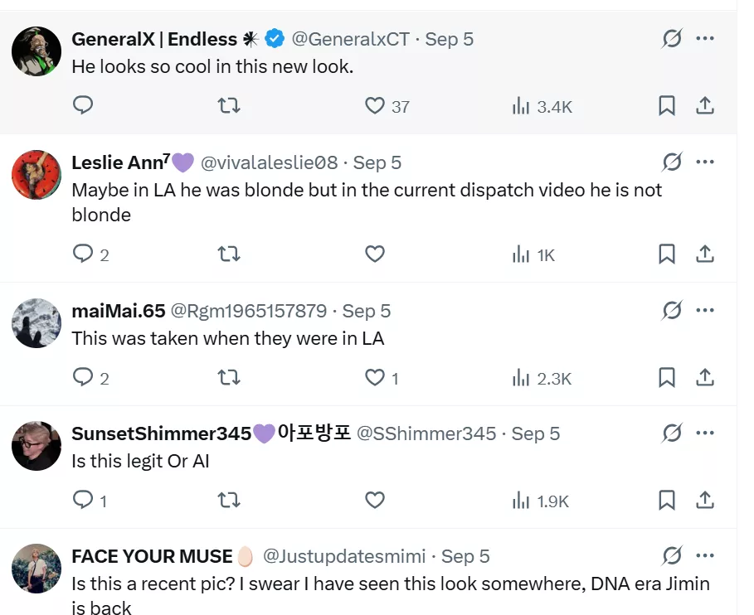Bookmark maiMai.65's tweet

click(667, 378)
